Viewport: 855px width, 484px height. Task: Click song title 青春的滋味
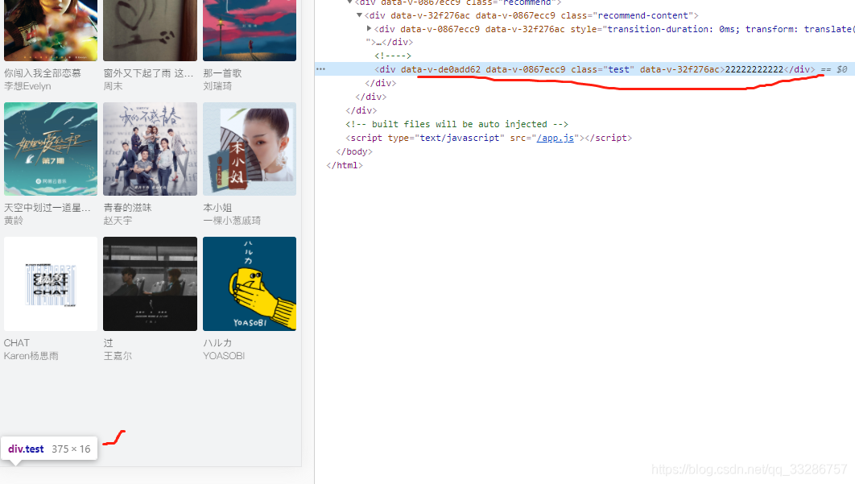pos(127,207)
